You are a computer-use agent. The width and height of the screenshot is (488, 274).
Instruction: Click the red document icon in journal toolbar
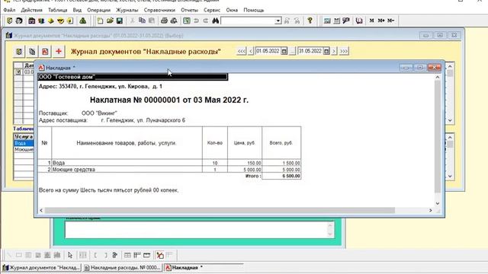point(45,51)
